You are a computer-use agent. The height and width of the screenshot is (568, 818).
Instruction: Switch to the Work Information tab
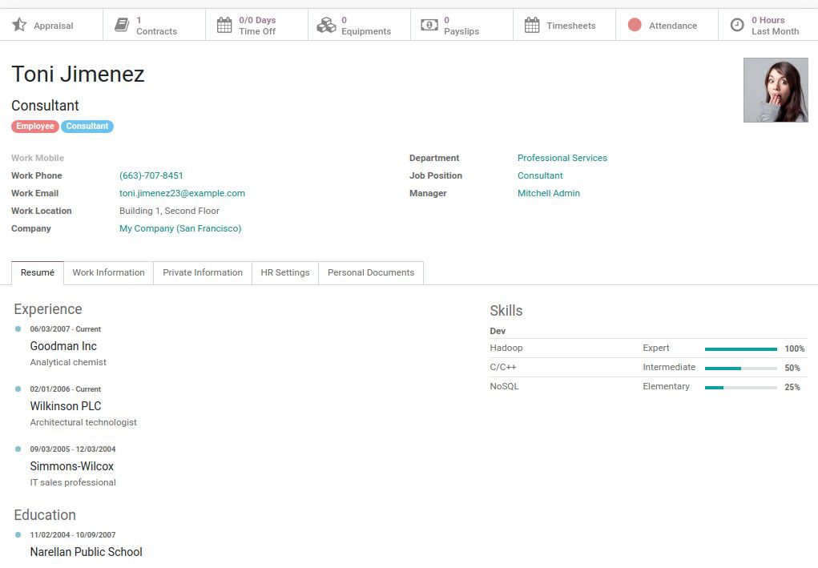click(x=108, y=273)
